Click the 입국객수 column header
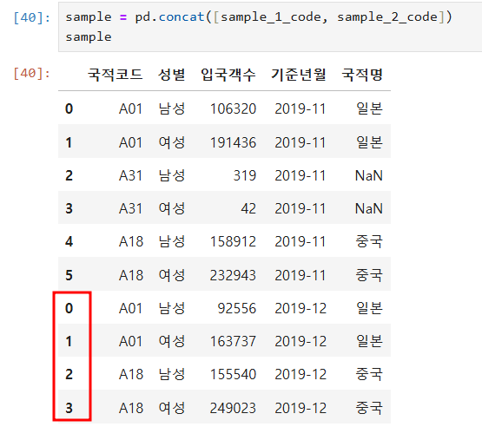Screen dimensions: 482x440 [228, 75]
